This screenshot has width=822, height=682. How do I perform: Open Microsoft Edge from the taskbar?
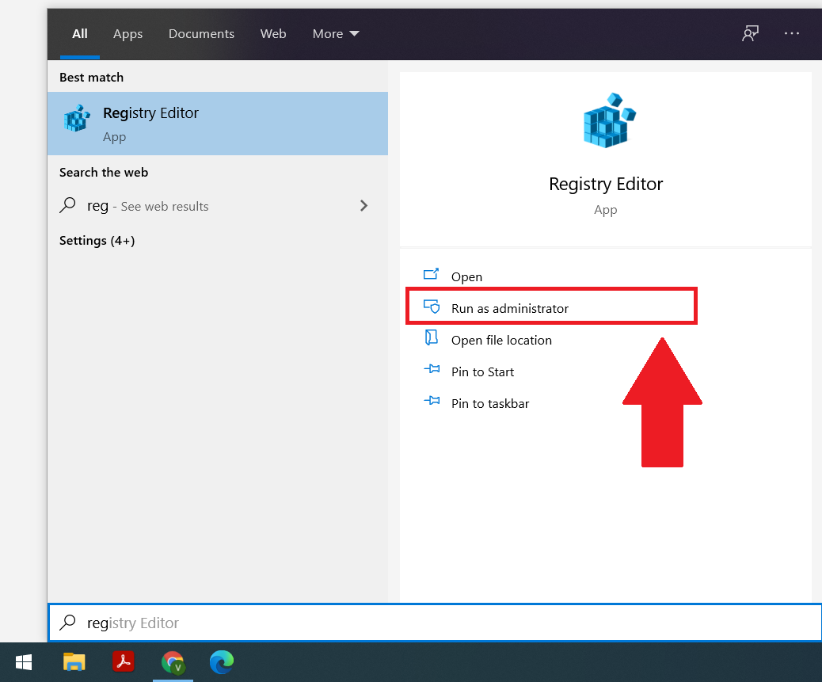[222, 662]
